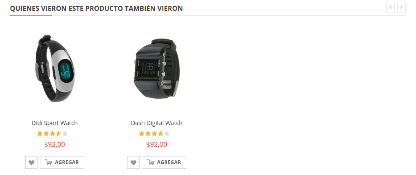Open the Dash Digital Watch title link
The image size is (416, 175).
[x=157, y=123]
